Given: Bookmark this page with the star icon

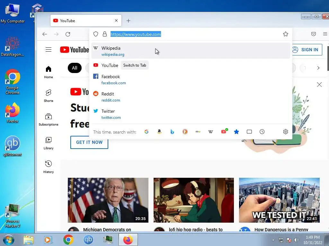Looking at the screenshot, I should 285,34.
